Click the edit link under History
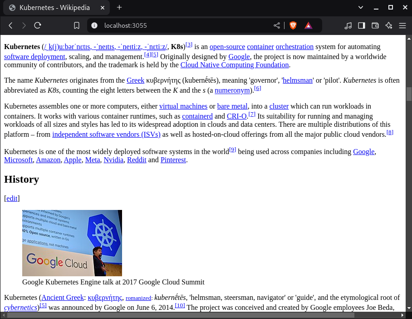This screenshot has width=412, height=319. click(12, 199)
